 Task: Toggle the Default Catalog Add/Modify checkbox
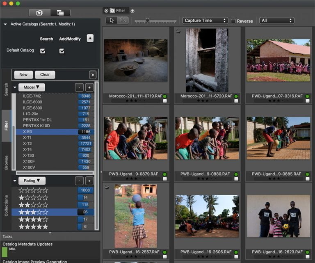[x=62, y=51]
